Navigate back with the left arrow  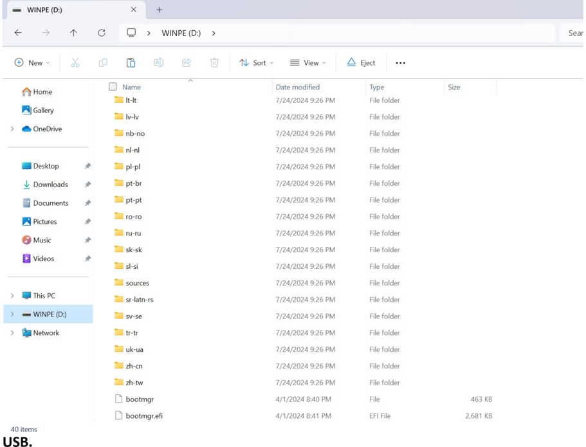[18, 33]
